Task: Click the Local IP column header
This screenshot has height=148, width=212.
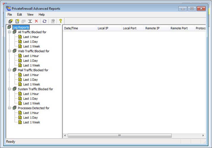Action: point(109,28)
